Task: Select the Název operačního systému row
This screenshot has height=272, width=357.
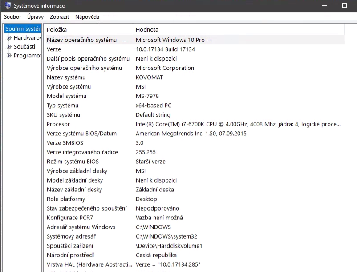Action: click(82, 40)
